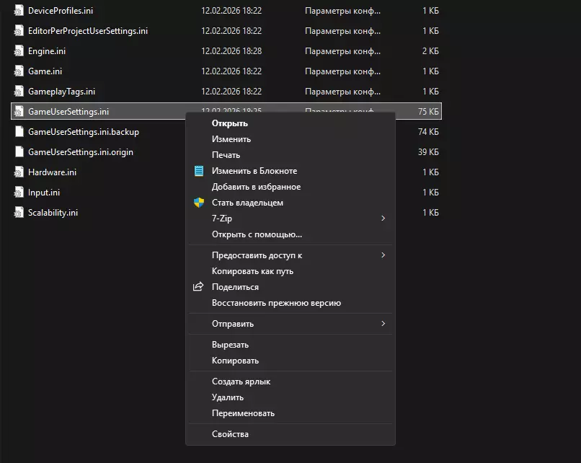This screenshot has height=463, width=581.
Task: Click the GameUserSettings.ini.backup file icon
Action: tap(19, 132)
